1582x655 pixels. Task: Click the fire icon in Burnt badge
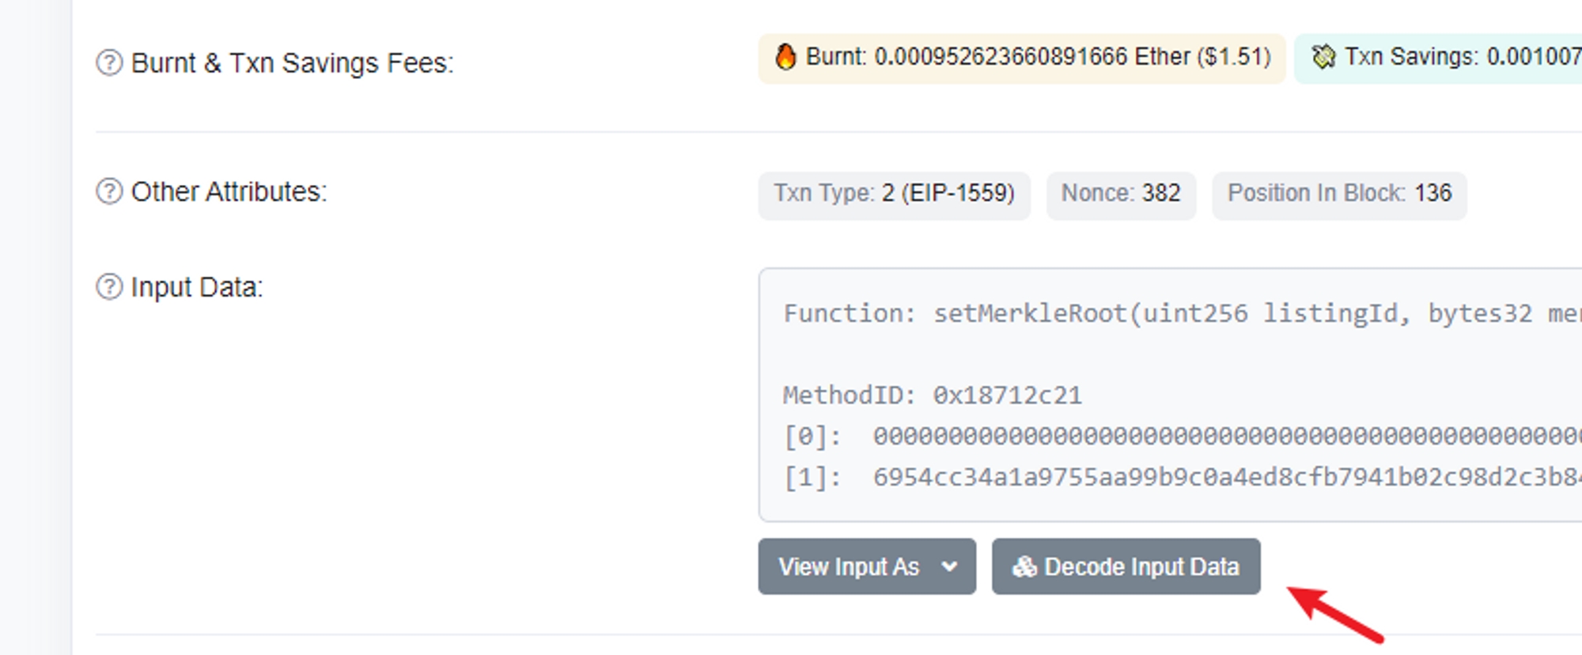[785, 57]
